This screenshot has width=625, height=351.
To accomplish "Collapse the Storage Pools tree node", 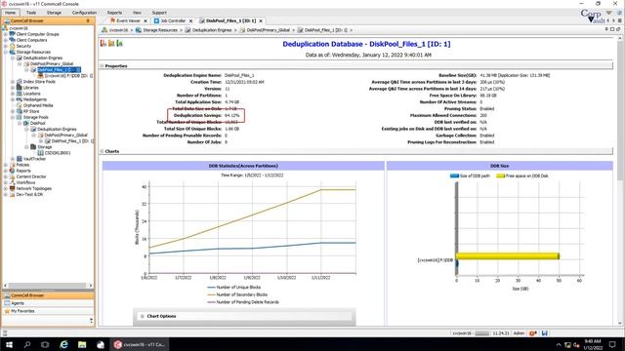I will [13, 117].
